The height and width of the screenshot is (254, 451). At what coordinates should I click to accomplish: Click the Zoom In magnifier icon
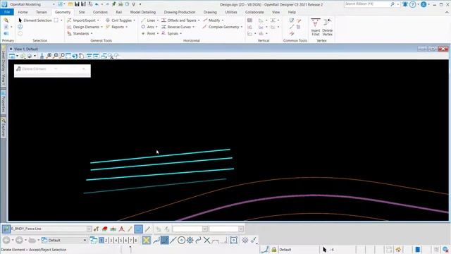pos(49,56)
